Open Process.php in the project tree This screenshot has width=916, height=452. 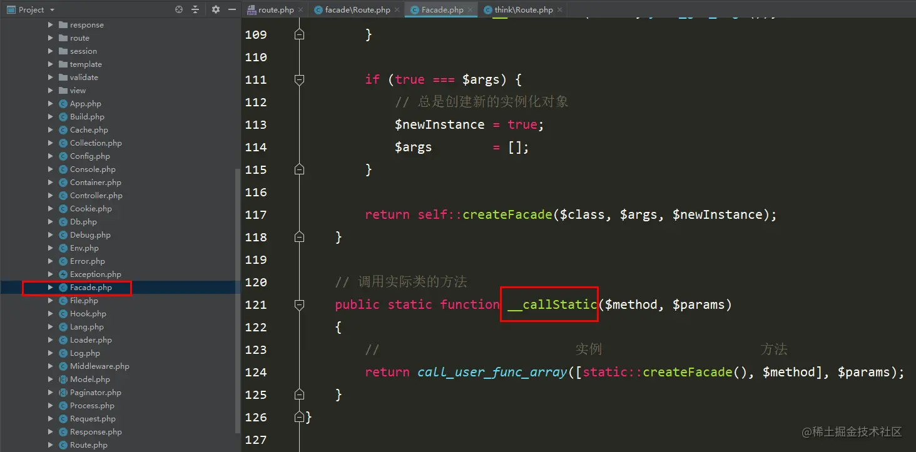click(92, 406)
